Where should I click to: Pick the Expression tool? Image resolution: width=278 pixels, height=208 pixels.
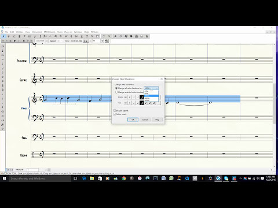pyautogui.click(x=66, y=36)
